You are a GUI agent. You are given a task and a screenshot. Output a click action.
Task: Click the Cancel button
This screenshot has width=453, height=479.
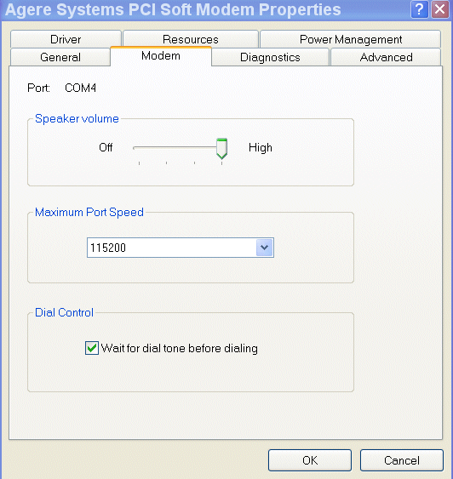pyautogui.click(x=401, y=460)
